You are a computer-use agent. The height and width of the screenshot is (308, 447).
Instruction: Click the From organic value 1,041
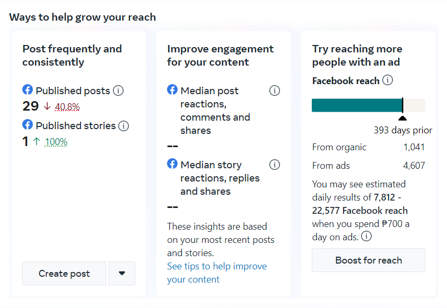click(414, 147)
